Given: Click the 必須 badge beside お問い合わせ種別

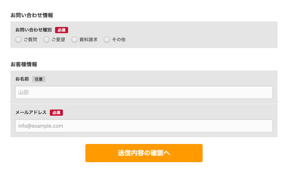Looking at the screenshot, I should pos(62,30).
